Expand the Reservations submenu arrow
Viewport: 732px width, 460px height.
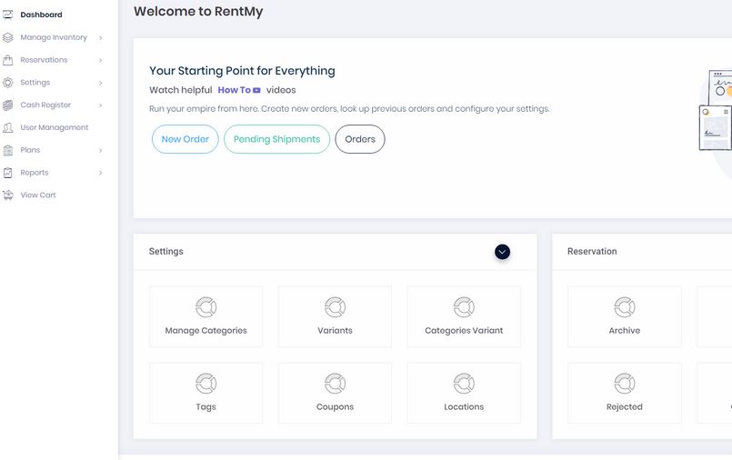point(100,60)
